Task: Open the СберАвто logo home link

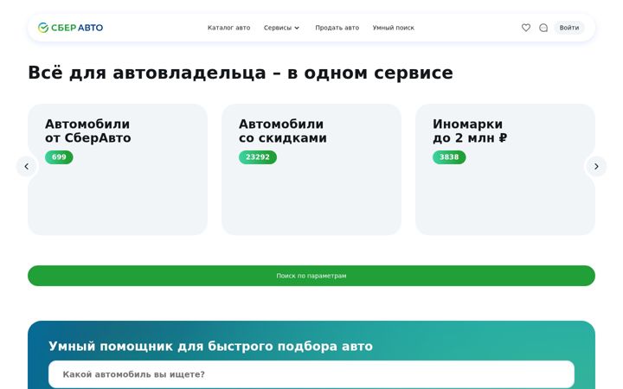Action: (70, 28)
